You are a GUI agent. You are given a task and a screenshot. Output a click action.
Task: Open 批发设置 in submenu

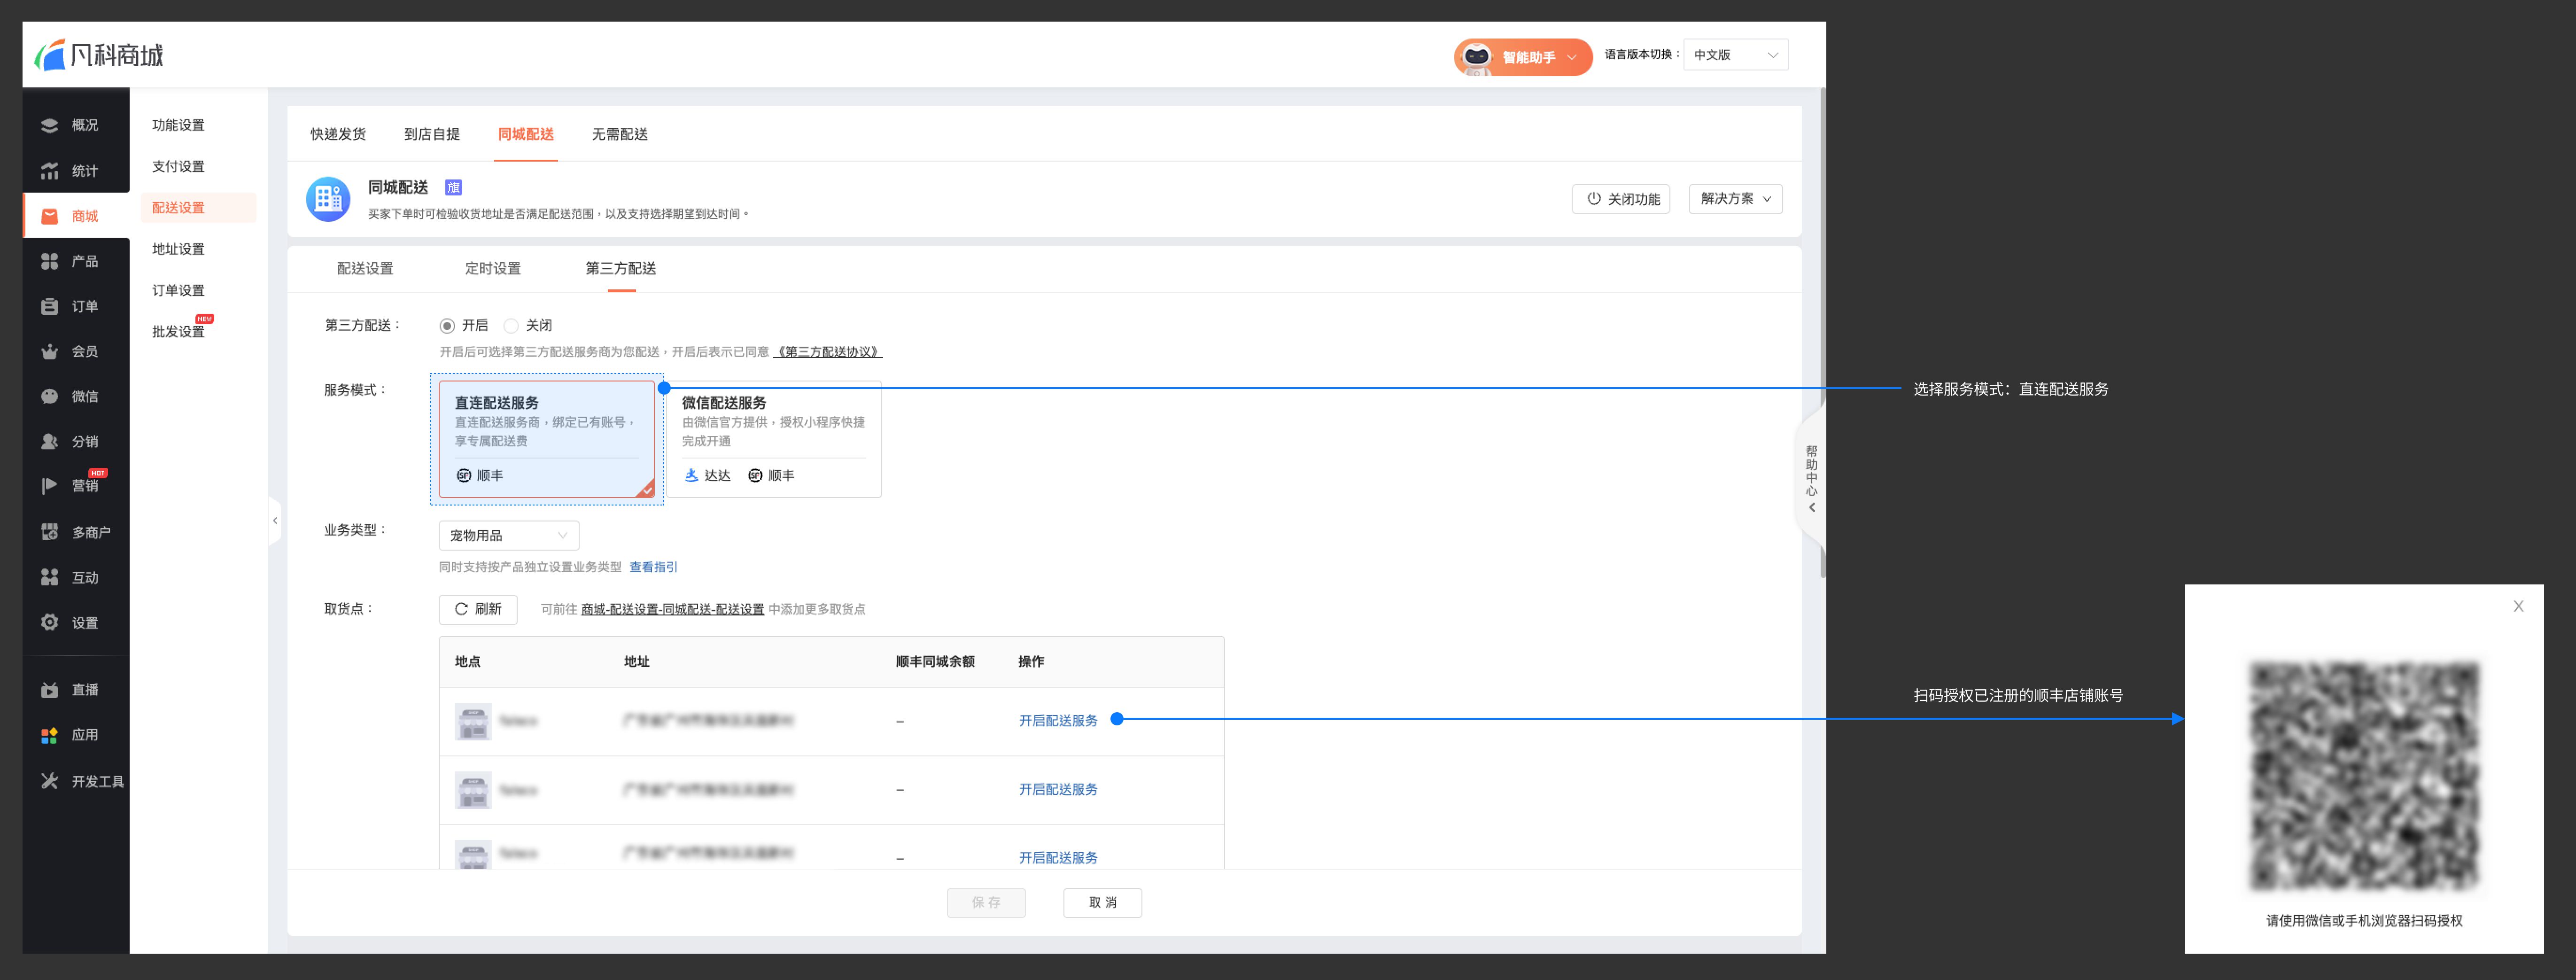pyautogui.click(x=178, y=332)
